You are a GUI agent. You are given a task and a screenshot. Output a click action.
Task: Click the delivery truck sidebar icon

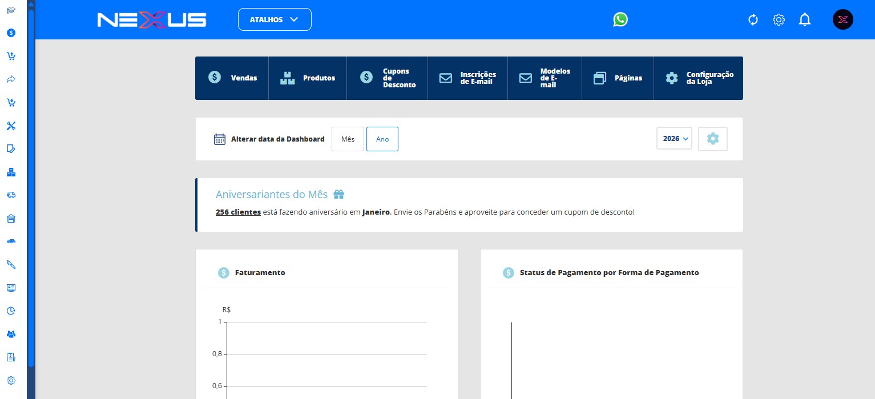[11, 195]
